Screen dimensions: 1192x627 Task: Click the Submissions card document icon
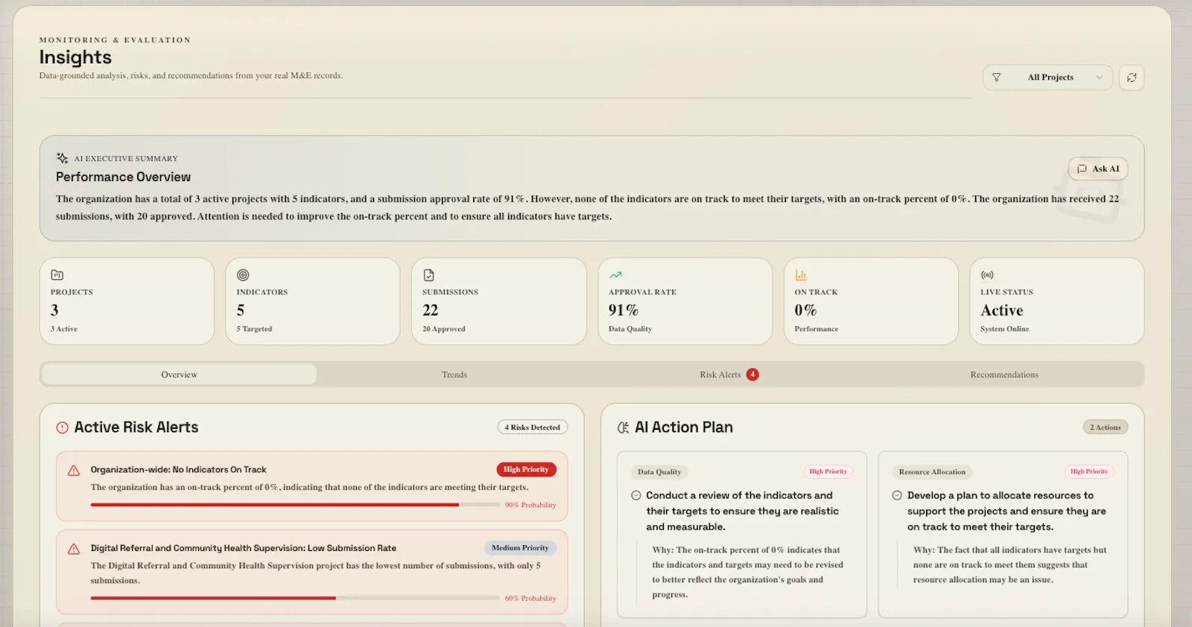[428, 275]
